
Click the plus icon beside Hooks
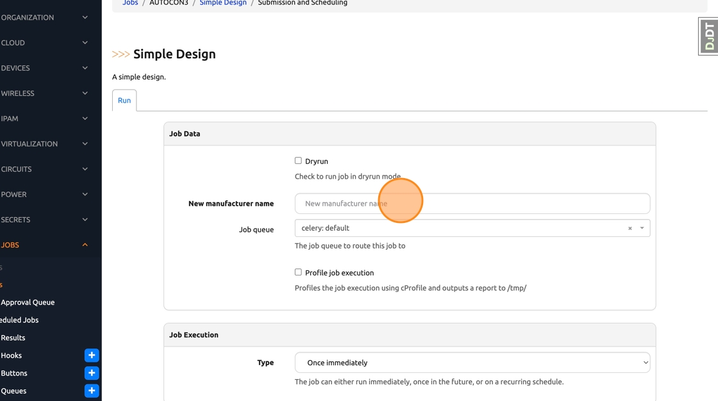tap(92, 356)
